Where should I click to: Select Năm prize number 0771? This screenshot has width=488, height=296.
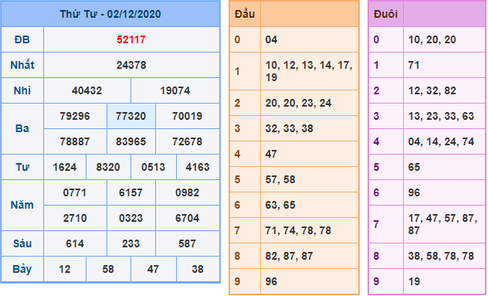pyautogui.click(x=75, y=193)
